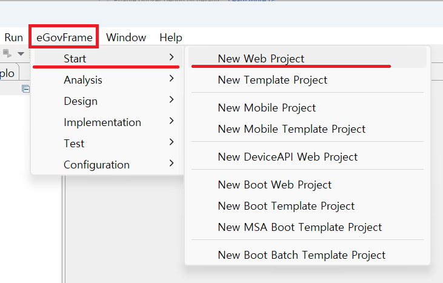Pick New Mobile Template Project
Screen dimensions: 443x283
291,129
